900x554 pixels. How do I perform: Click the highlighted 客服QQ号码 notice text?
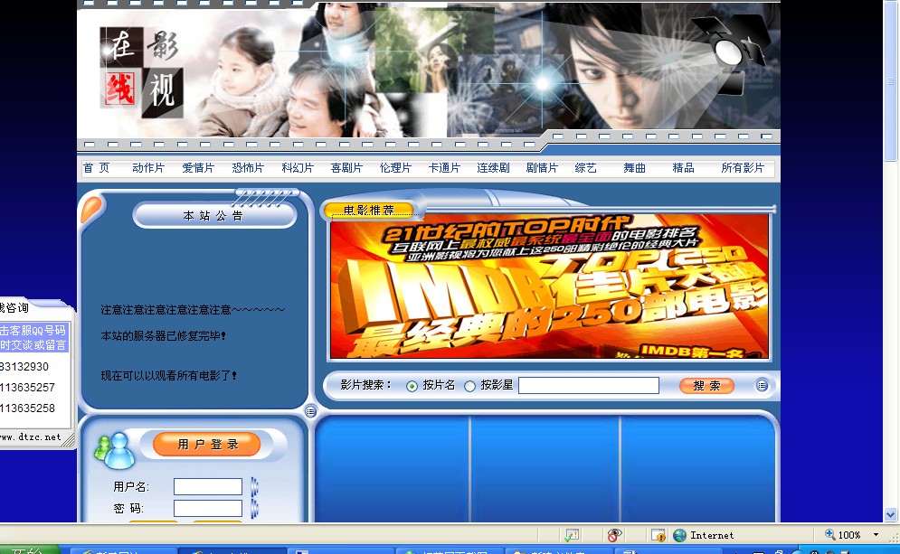tap(33, 337)
